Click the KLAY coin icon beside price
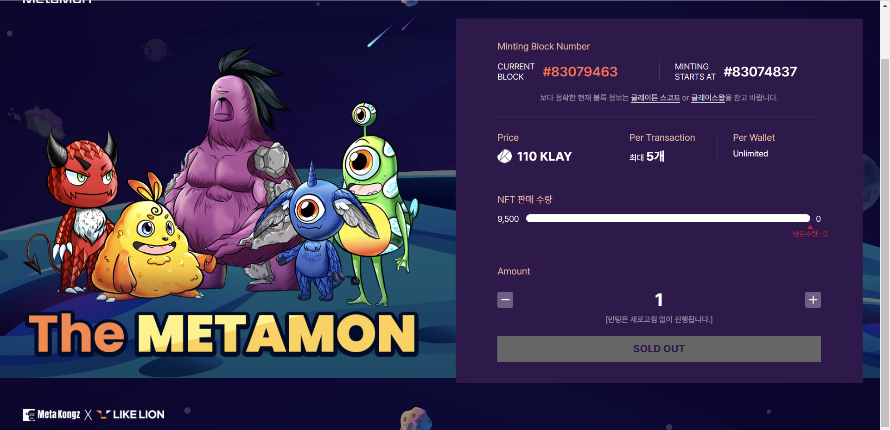Screen dimensions: 890x430 504,156
